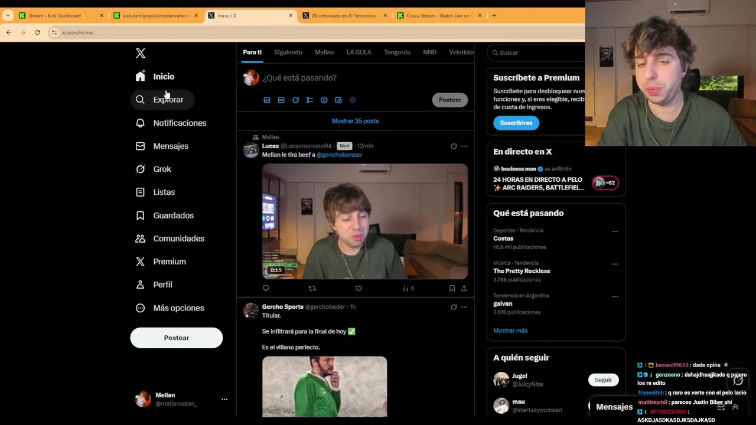
Task: Open Premium in the sidebar
Action: point(161,261)
